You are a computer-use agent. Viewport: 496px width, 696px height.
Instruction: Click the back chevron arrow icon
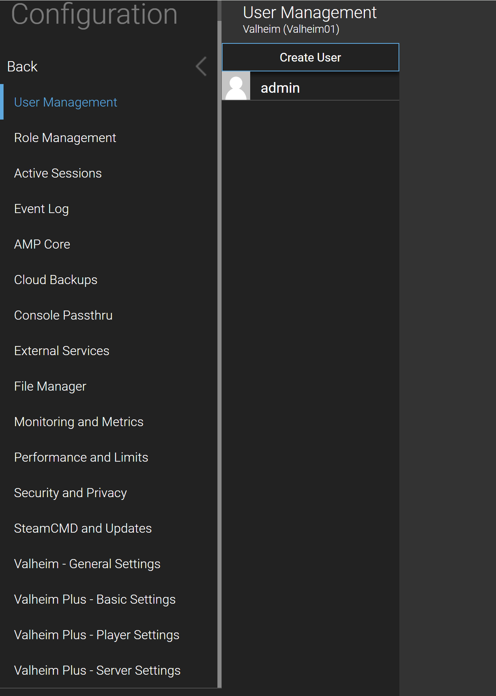point(201,66)
